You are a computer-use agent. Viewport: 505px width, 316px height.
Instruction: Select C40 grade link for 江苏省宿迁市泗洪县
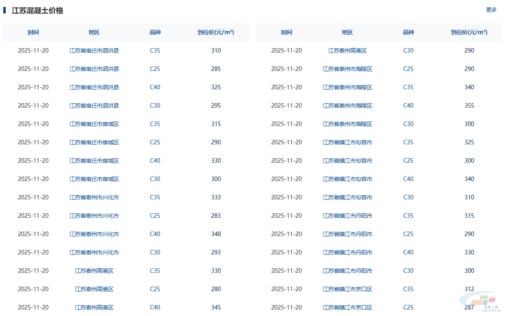[x=155, y=87]
